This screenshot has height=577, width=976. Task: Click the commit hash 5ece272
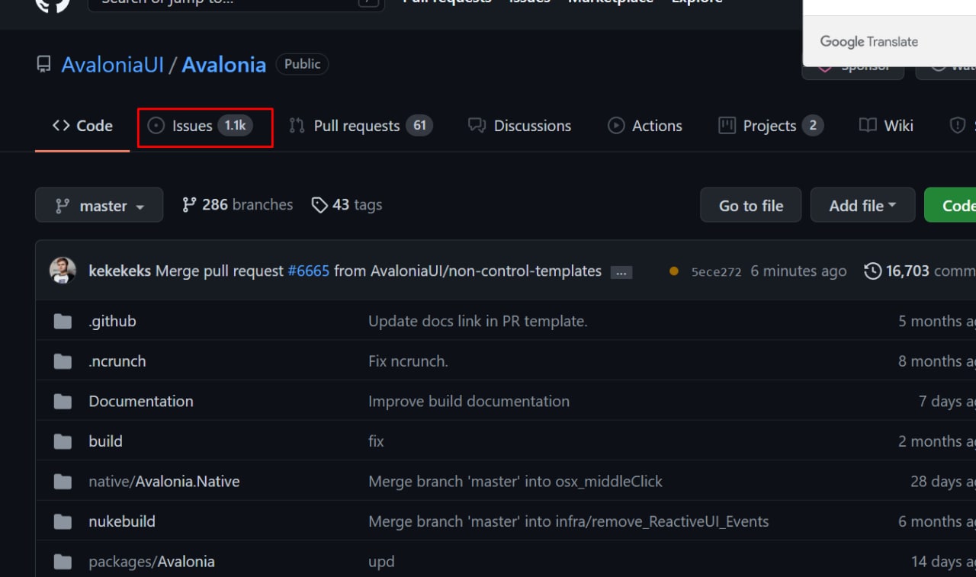[716, 271]
